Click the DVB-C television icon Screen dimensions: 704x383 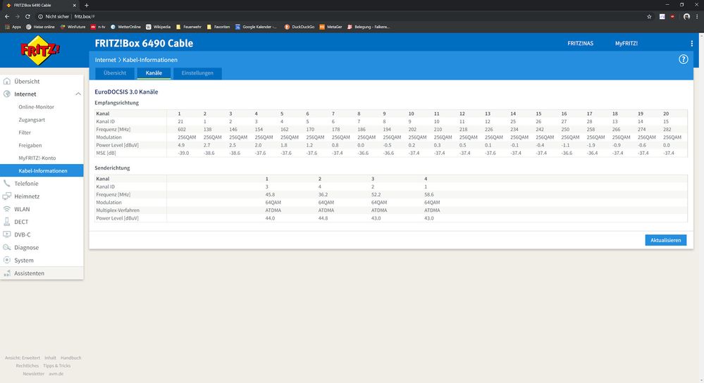pos(7,234)
